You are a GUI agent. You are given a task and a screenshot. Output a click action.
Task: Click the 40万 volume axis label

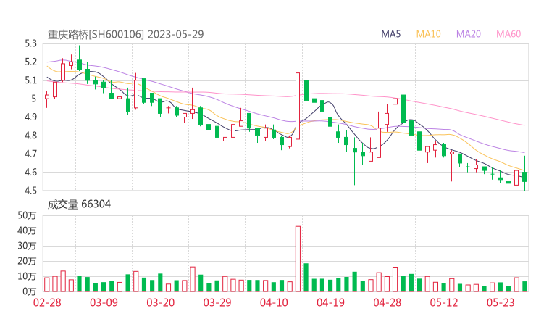coord(27,231)
